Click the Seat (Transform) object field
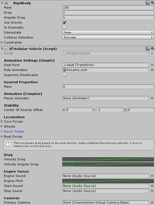Screen dimensions: 155x205 105,65
